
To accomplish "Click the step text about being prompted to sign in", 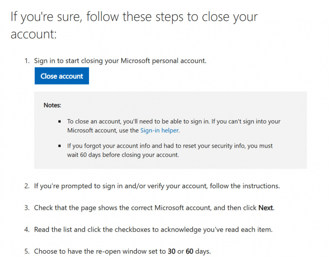I will coord(157,186).
